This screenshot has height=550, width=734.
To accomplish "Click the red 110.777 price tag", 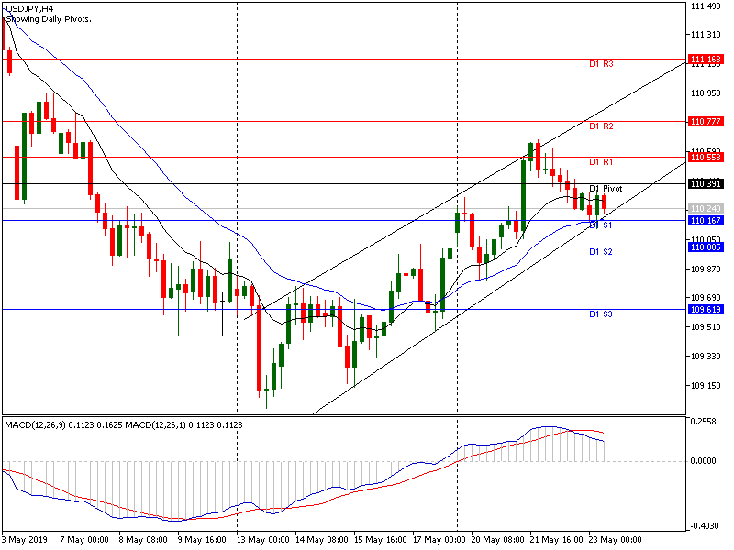I will (x=705, y=122).
